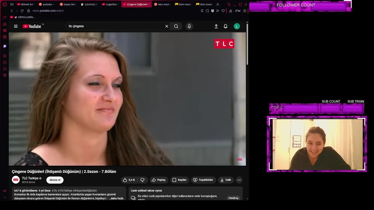Save the video with Kaydet
The width and height of the screenshot is (374, 210).
[179, 180]
